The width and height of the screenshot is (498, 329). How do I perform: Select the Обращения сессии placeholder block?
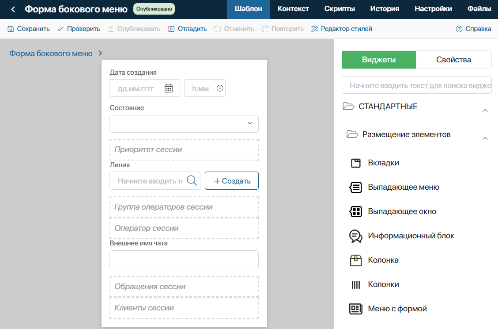[184, 287]
